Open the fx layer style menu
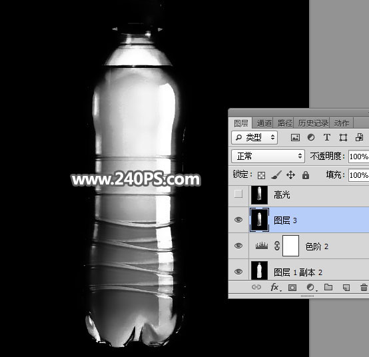 pos(275,287)
